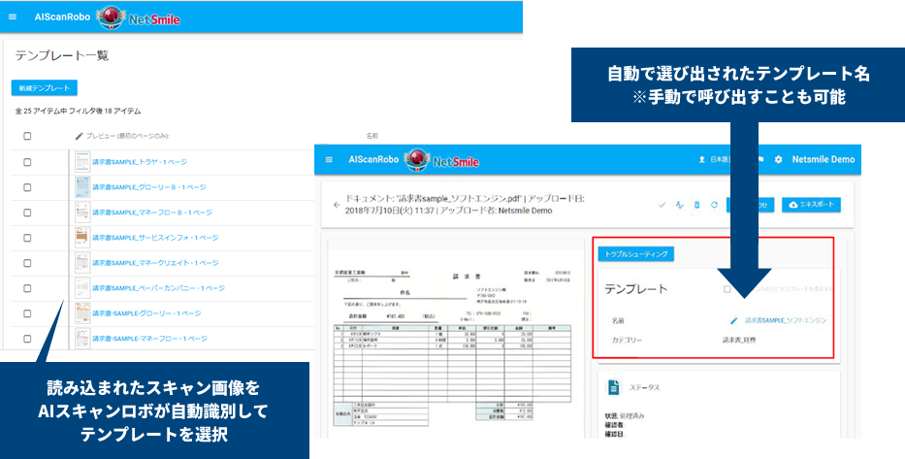This screenshot has width=905, height=459.
Task: Click the preview thumbnail of 請求書SAMPLE_マネーフローB
Action: [82, 213]
